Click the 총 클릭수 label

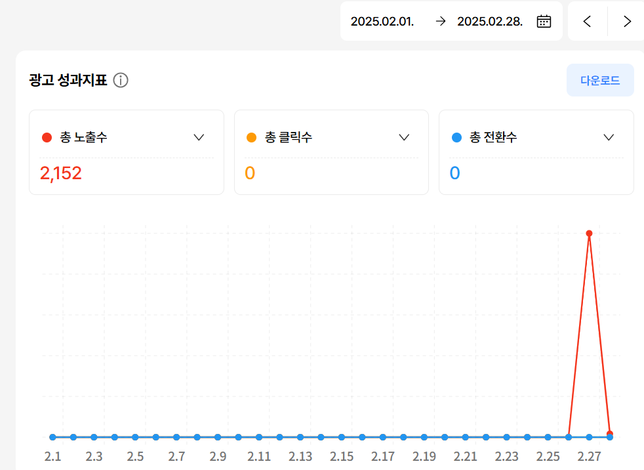(289, 137)
